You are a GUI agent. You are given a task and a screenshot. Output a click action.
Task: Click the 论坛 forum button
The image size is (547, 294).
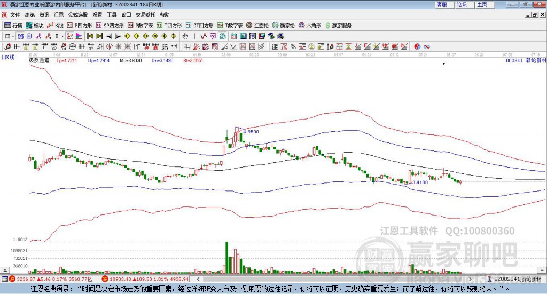(x=465, y=4)
